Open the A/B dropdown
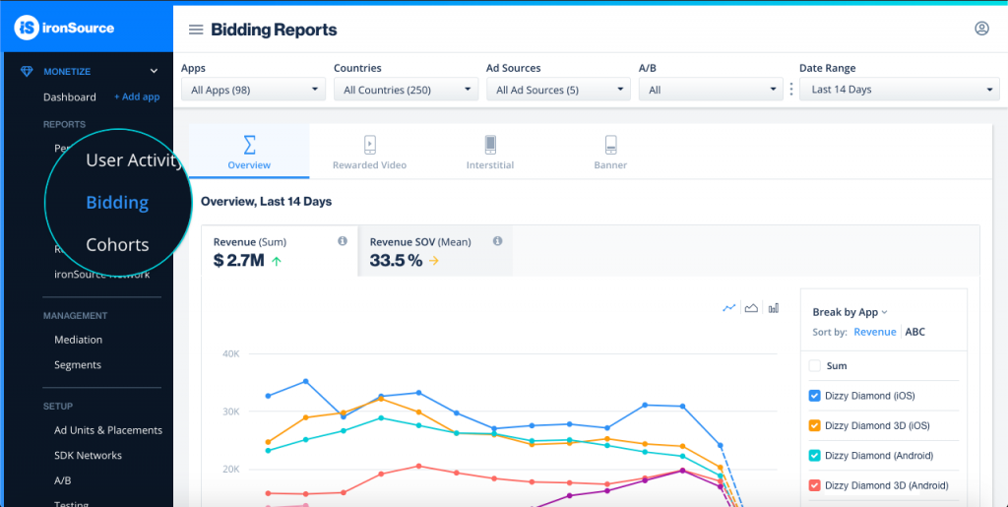The image size is (1008, 507). coord(711,90)
